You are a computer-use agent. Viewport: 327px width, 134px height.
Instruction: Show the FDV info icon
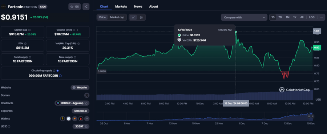click(x=25, y=44)
